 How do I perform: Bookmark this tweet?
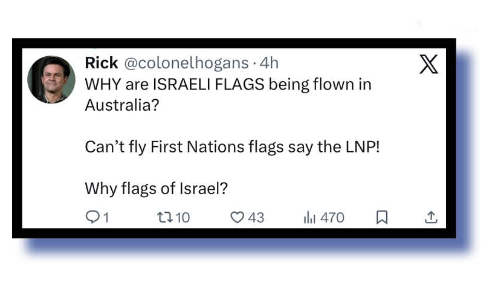[381, 218]
